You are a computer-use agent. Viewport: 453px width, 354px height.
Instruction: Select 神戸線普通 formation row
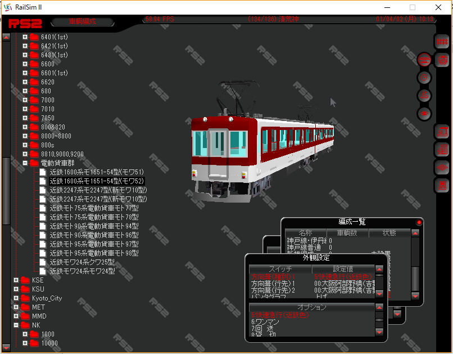point(348,248)
